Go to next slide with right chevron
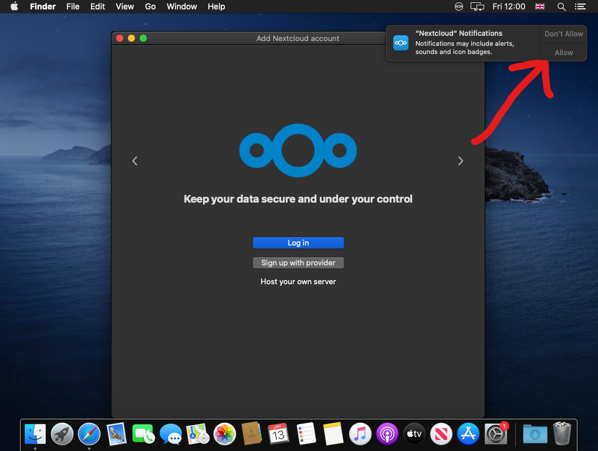598x451 pixels. [461, 161]
